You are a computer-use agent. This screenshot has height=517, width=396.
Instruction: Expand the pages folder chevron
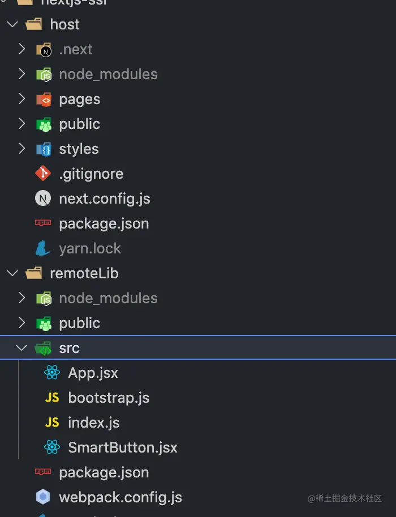click(21, 98)
